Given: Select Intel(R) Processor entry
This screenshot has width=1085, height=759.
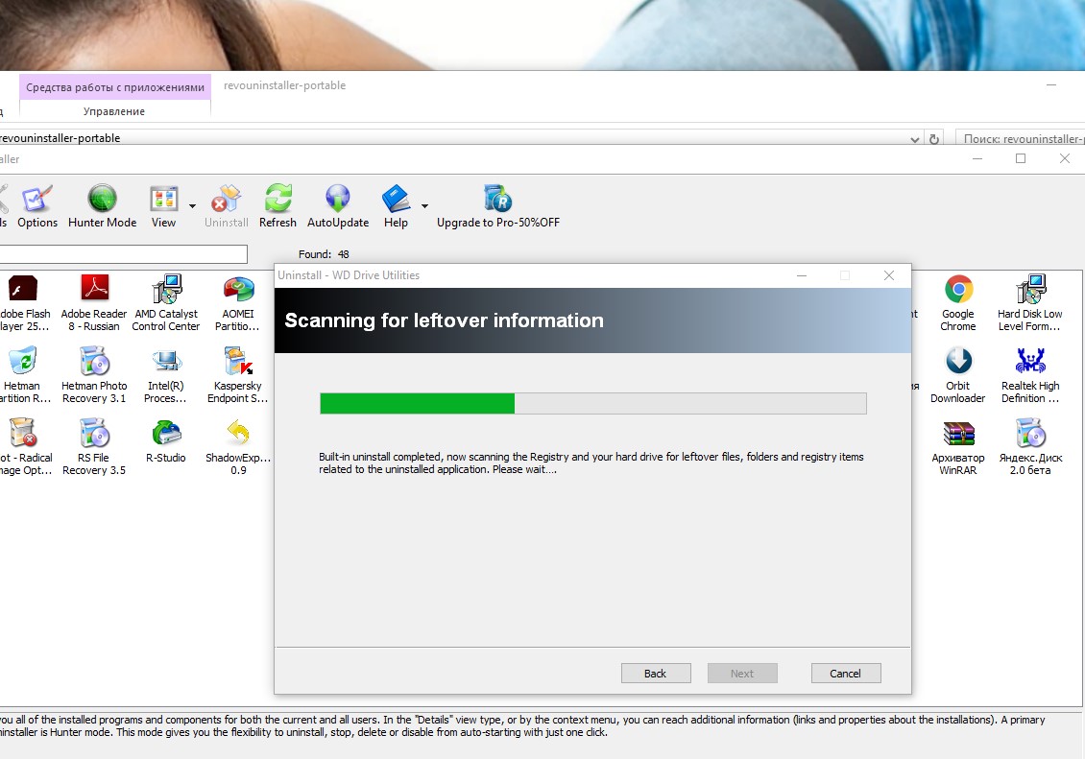Looking at the screenshot, I should [x=165, y=374].
